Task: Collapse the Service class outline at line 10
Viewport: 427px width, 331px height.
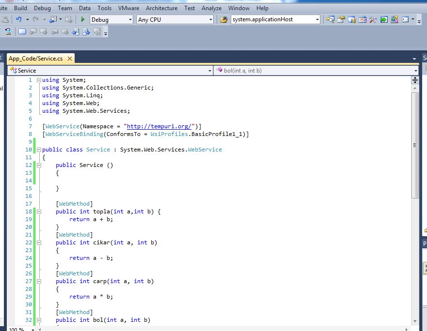Action: click(x=39, y=150)
